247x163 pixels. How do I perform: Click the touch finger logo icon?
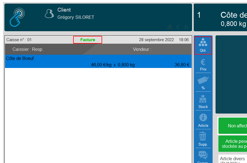[17, 17]
